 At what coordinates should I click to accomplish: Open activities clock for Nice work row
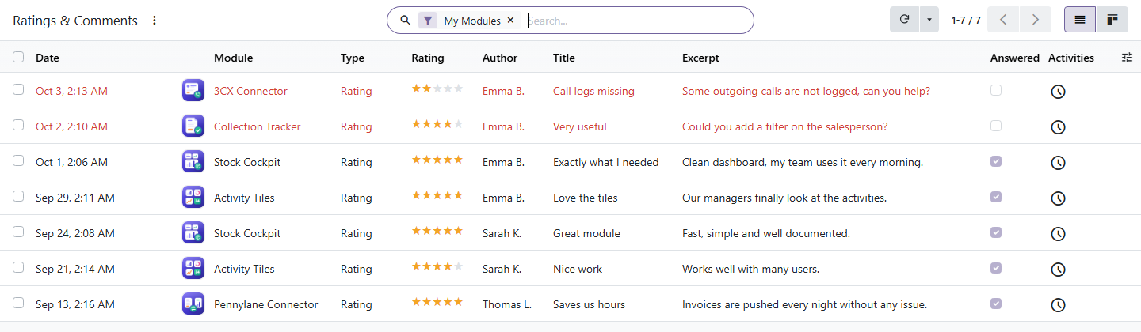click(1057, 270)
